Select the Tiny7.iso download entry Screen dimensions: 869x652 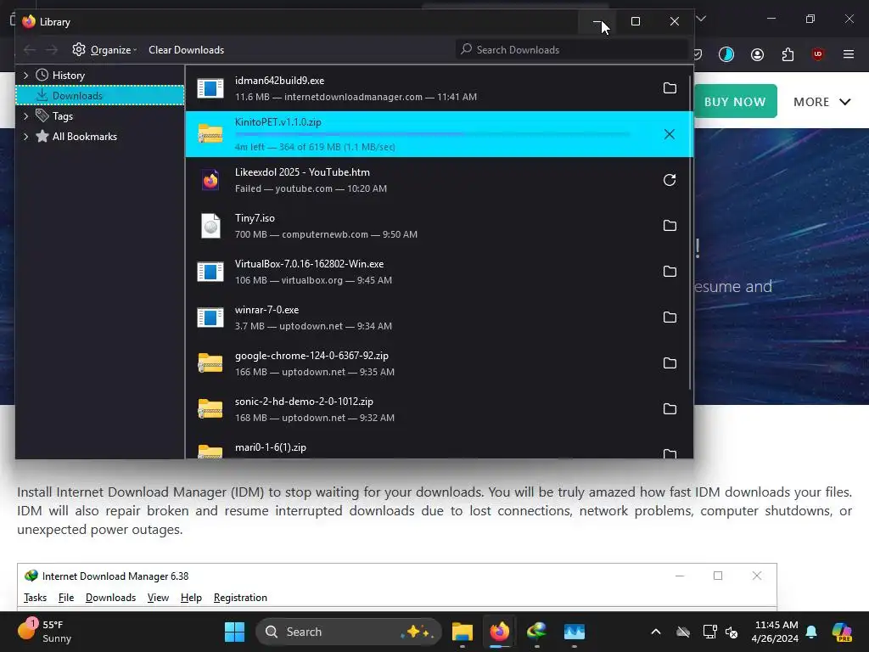click(x=439, y=226)
